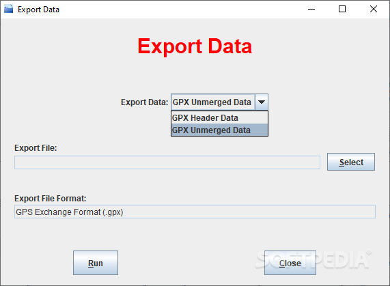This screenshot has width=390, height=286.
Task: Maximize the Export Data window
Action: pos(342,9)
